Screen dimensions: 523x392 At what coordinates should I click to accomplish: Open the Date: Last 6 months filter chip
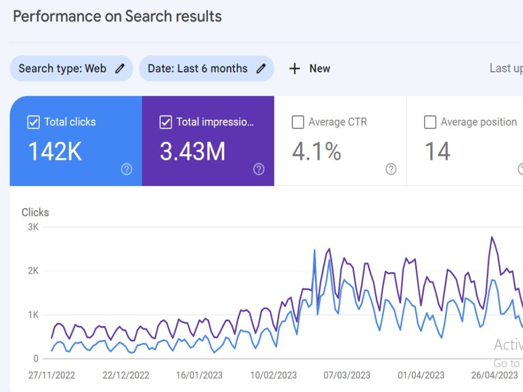point(207,68)
